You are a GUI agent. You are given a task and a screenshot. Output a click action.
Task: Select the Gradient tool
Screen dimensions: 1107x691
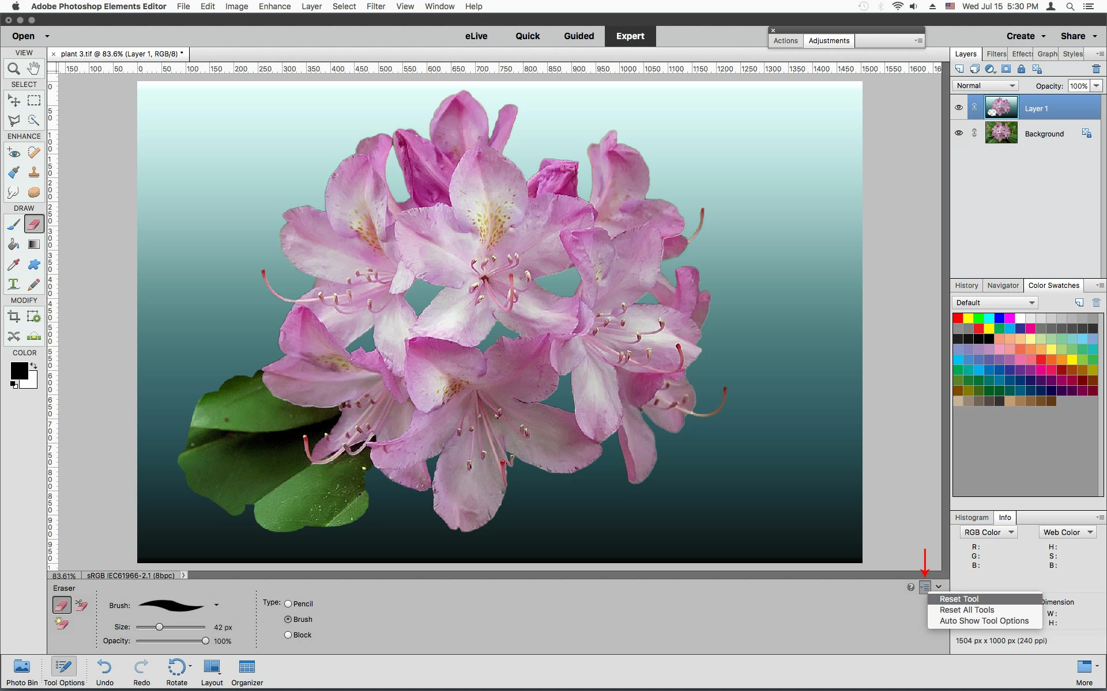click(34, 245)
